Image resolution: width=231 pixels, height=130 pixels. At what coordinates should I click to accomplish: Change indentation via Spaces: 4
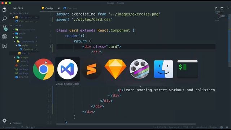pos(174,127)
